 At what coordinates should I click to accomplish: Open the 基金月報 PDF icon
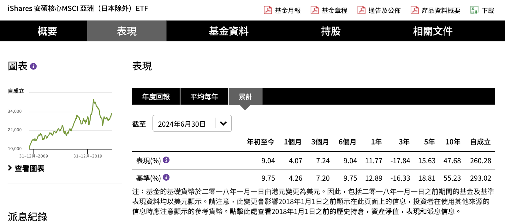(x=268, y=10)
